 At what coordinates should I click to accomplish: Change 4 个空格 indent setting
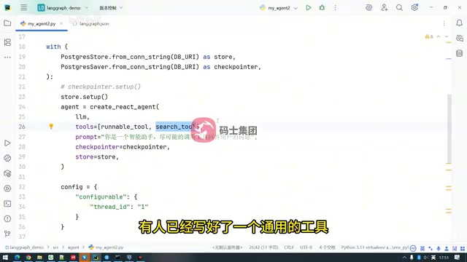[327, 247]
